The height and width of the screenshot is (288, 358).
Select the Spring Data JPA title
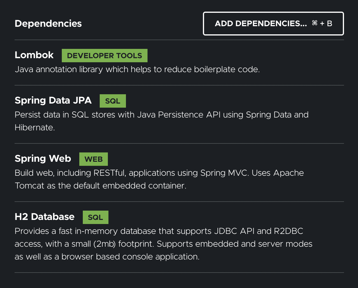(x=53, y=100)
